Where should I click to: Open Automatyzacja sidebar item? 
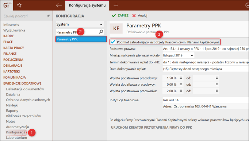click(18, 127)
